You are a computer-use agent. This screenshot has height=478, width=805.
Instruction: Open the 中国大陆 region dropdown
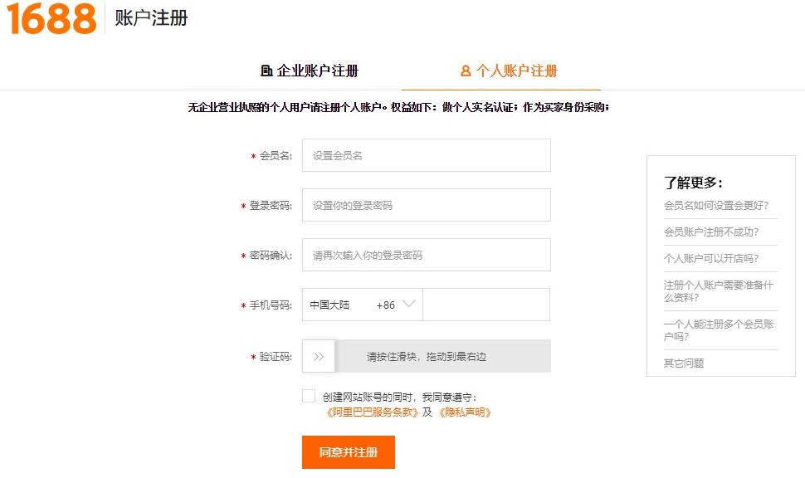click(363, 305)
